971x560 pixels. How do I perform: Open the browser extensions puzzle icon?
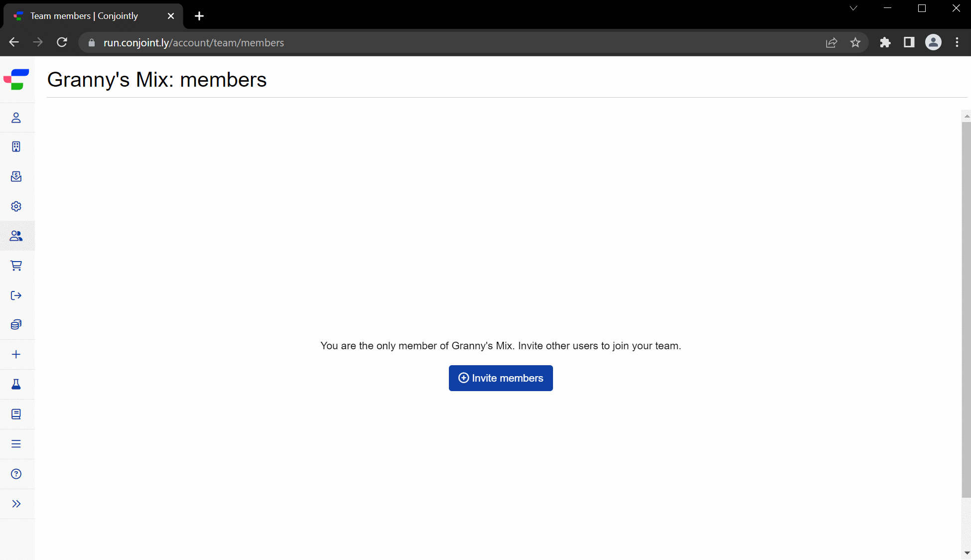[885, 42]
